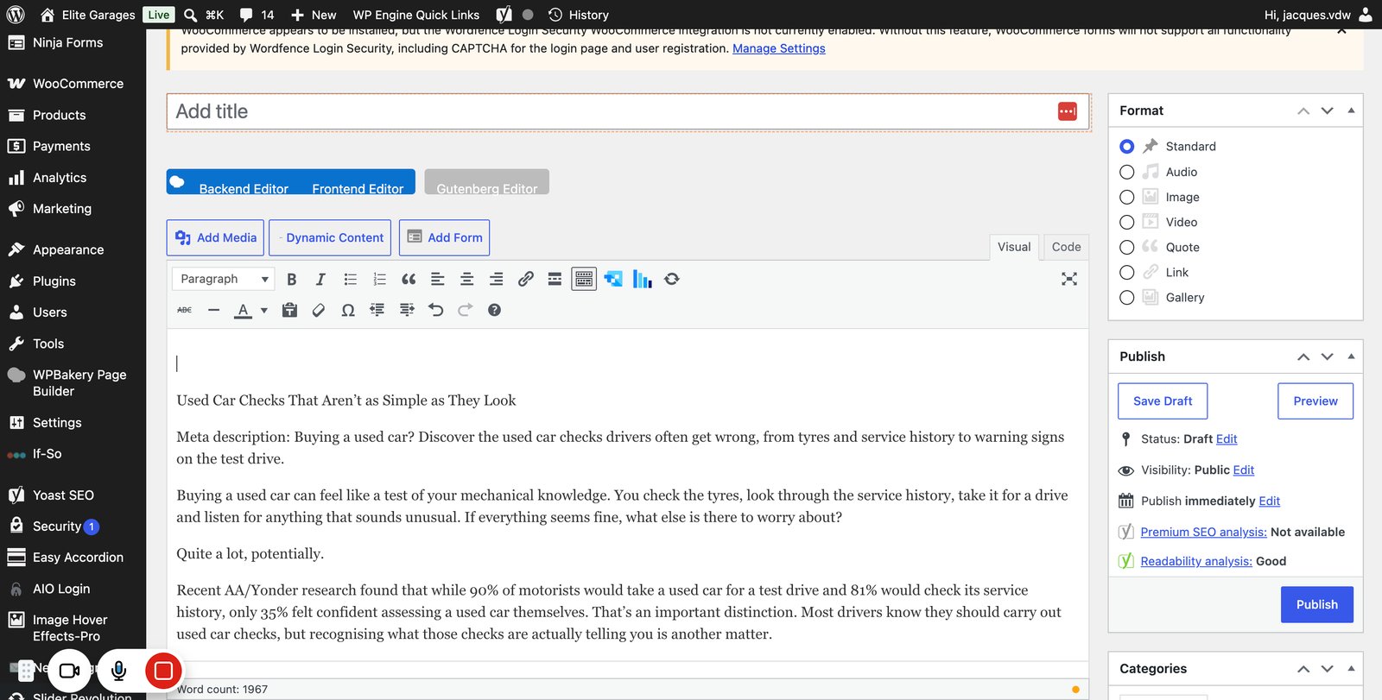
Task: Toggle bold formatting in editor toolbar
Action: pyautogui.click(x=292, y=279)
